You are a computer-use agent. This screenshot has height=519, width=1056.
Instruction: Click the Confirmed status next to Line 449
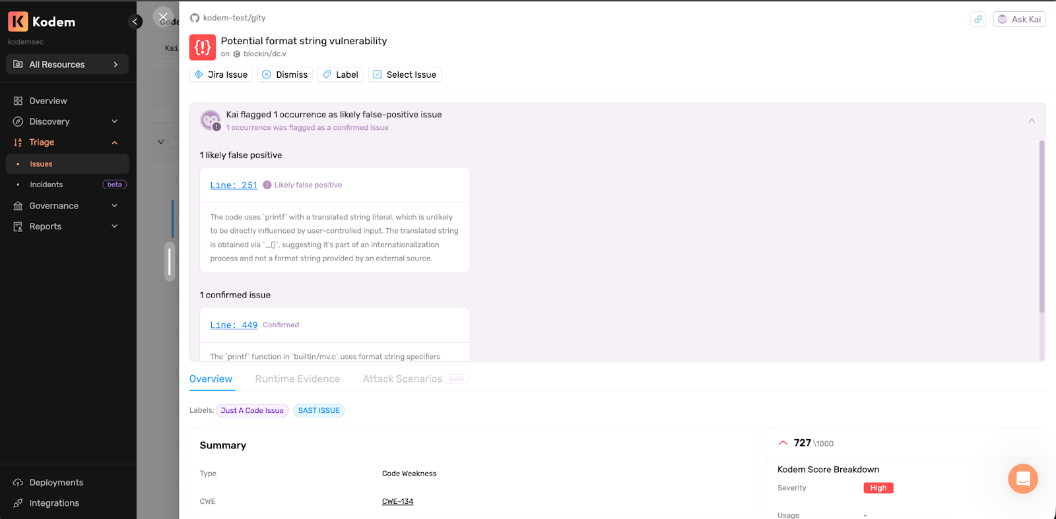[280, 325]
